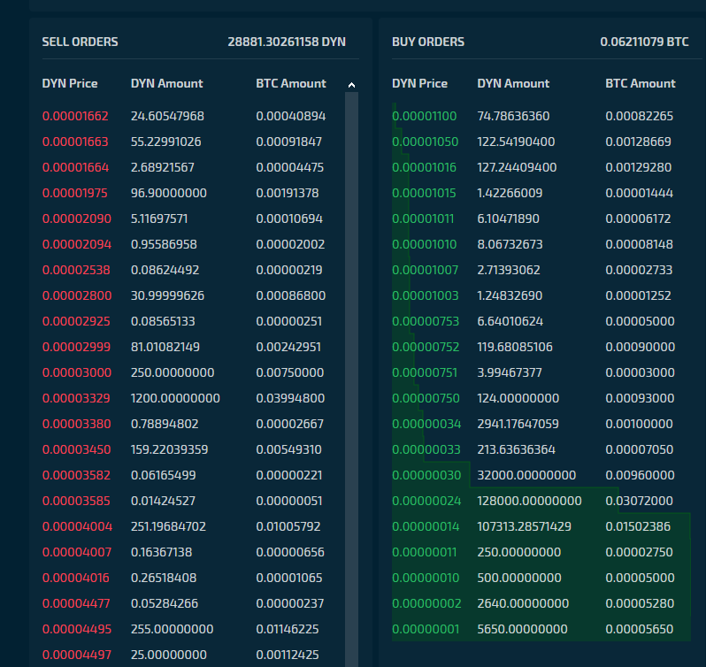Click the sell orders DYN Price header

point(70,84)
